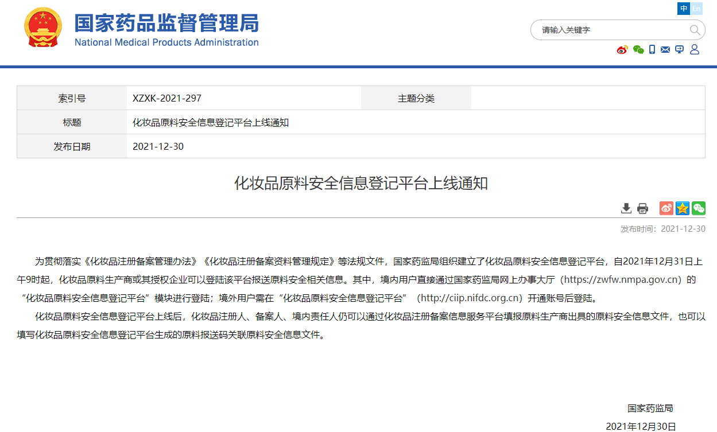
Task: Click the 国家药监局 signature at bottom
Action: click(x=650, y=408)
